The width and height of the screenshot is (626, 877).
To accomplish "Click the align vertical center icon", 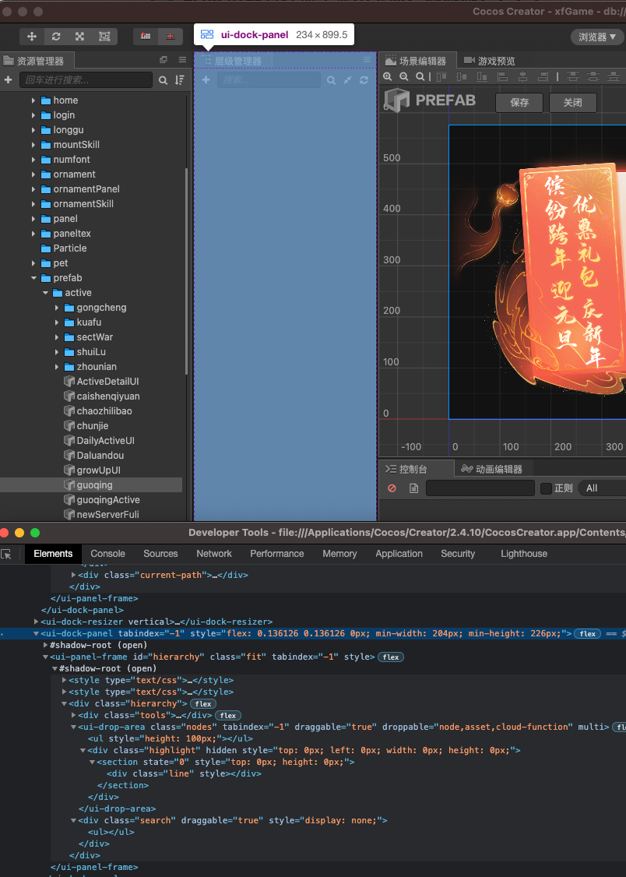I will click(x=462, y=76).
